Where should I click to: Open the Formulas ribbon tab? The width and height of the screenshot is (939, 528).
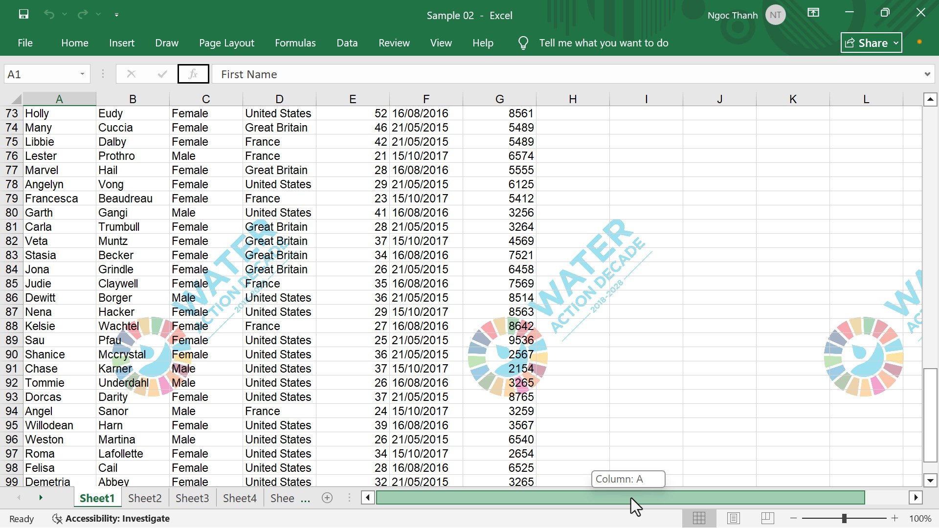(295, 43)
